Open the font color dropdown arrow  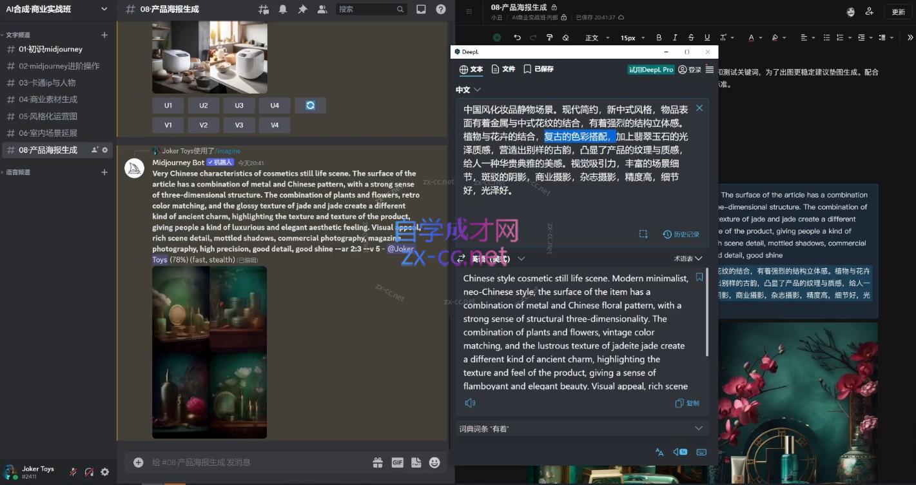[x=759, y=38]
